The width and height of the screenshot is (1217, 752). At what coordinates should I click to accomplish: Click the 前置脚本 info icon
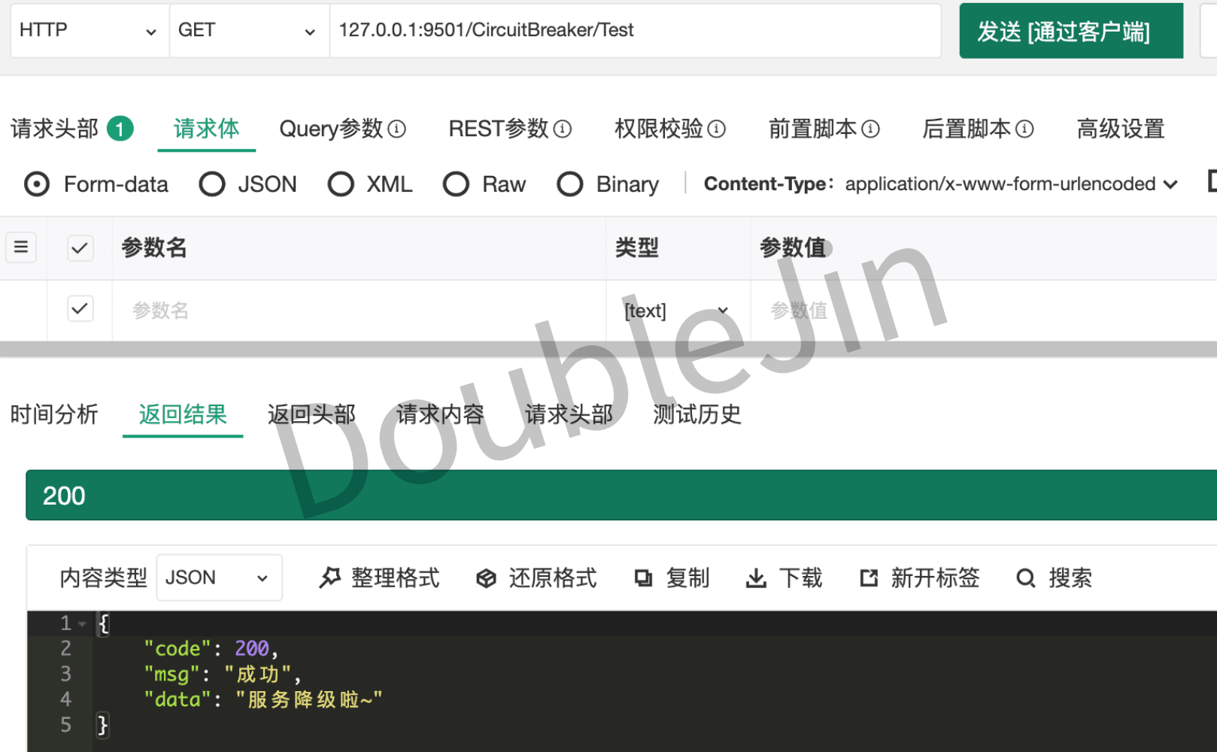[x=870, y=129]
